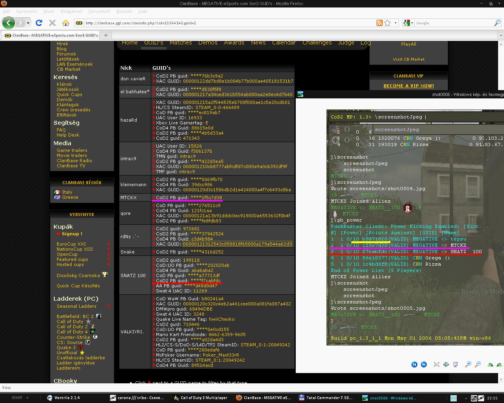Open the Matches tab on clan page
Viewport: 504px width, 403px height.
coord(181,43)
